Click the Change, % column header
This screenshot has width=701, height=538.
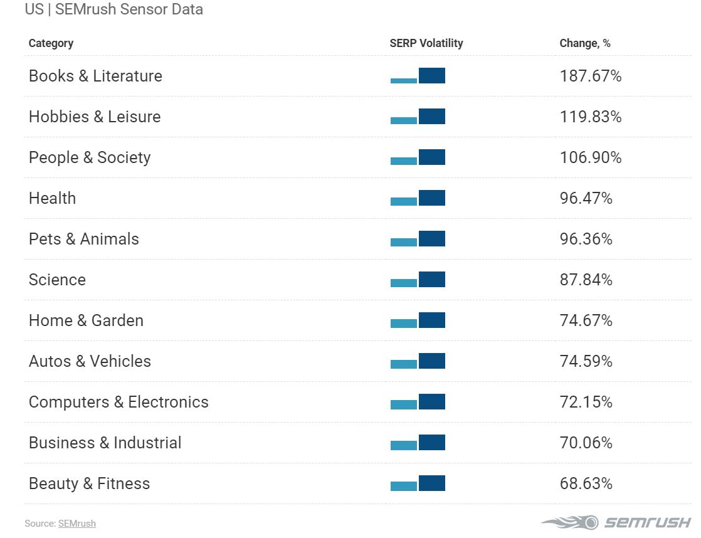(x=585, y=43)
